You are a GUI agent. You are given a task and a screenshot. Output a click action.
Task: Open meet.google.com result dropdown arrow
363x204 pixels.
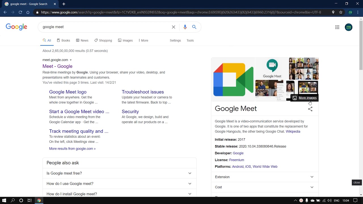71,60
